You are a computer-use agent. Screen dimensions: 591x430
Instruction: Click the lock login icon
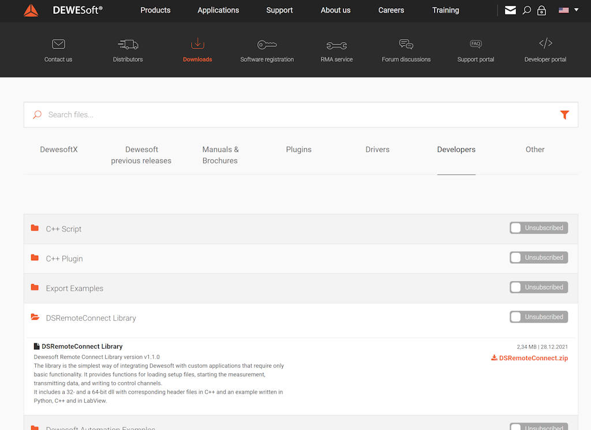coord(541,10)
